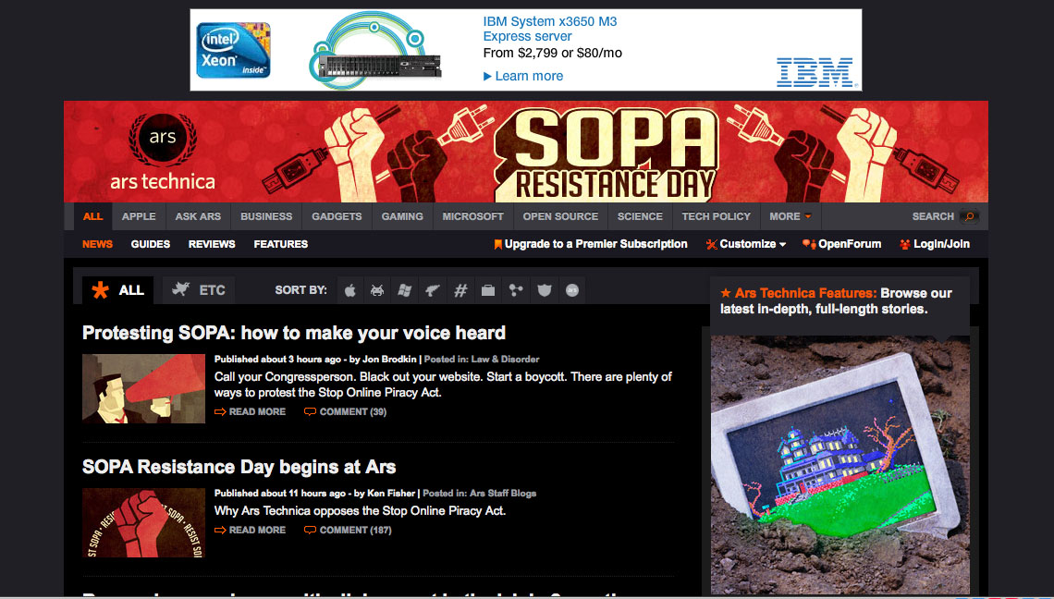Sort news by the round Ars badge icon
The width and height of the screenshot is (1054, 599).
(x=572, y=290)
